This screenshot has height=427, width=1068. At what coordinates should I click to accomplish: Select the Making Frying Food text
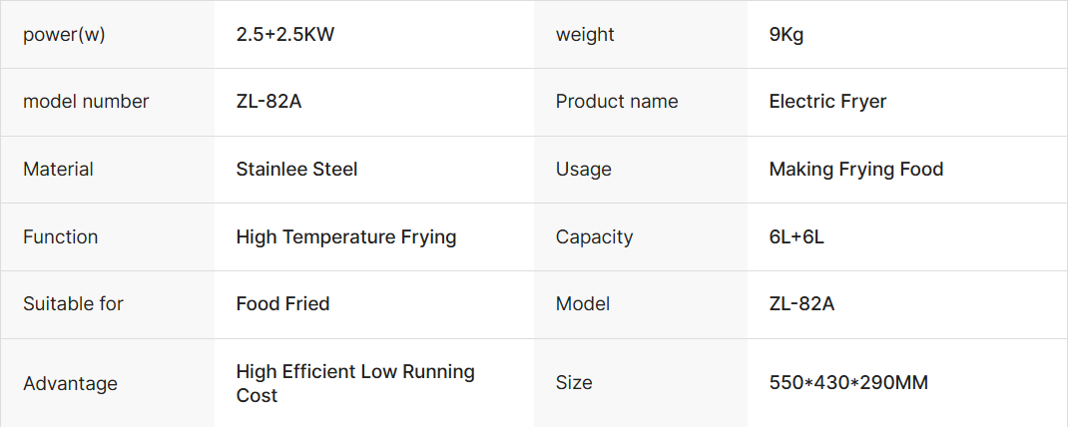tap(855, 170)
